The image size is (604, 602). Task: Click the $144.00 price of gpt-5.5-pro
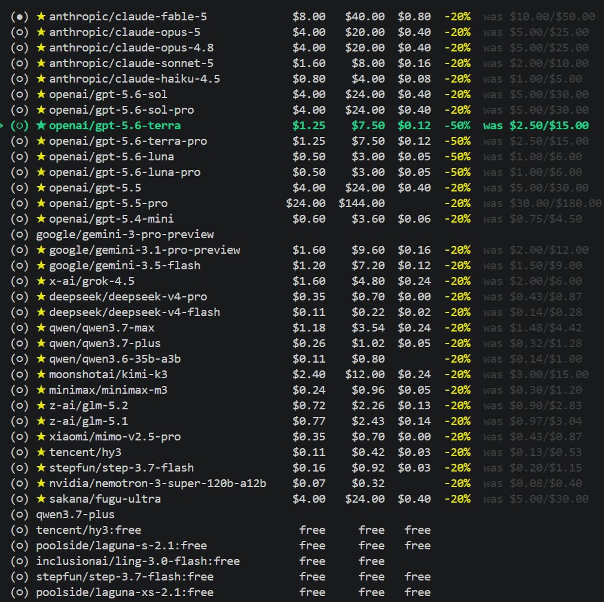click(361, 203)
